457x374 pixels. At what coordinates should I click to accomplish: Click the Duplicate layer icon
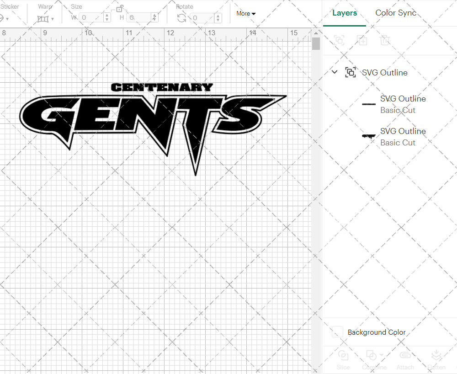362,40
